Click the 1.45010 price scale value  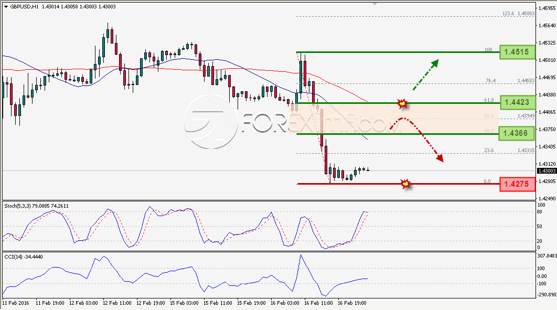[547, 60]
